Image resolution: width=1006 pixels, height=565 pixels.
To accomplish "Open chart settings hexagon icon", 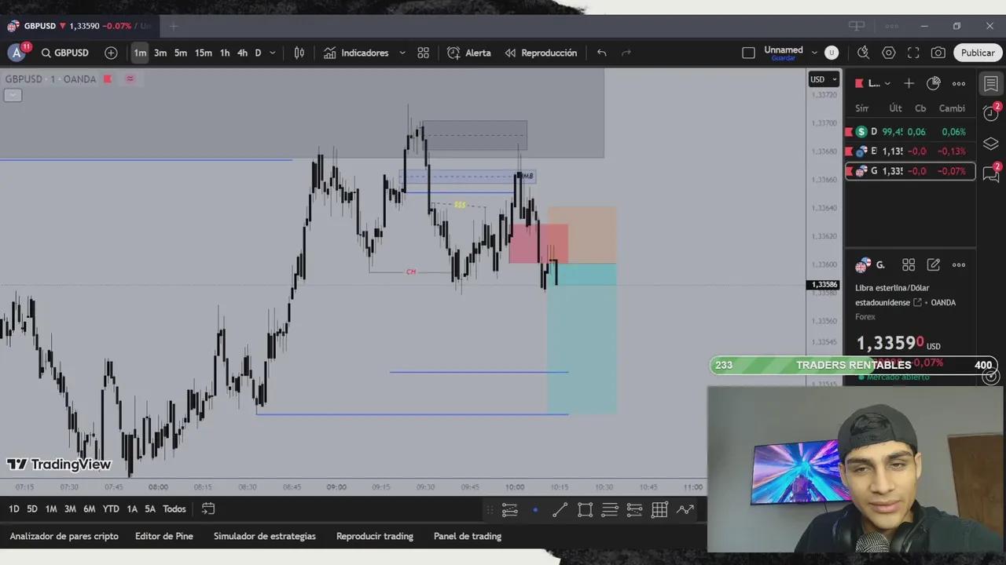I will (889, 53).
